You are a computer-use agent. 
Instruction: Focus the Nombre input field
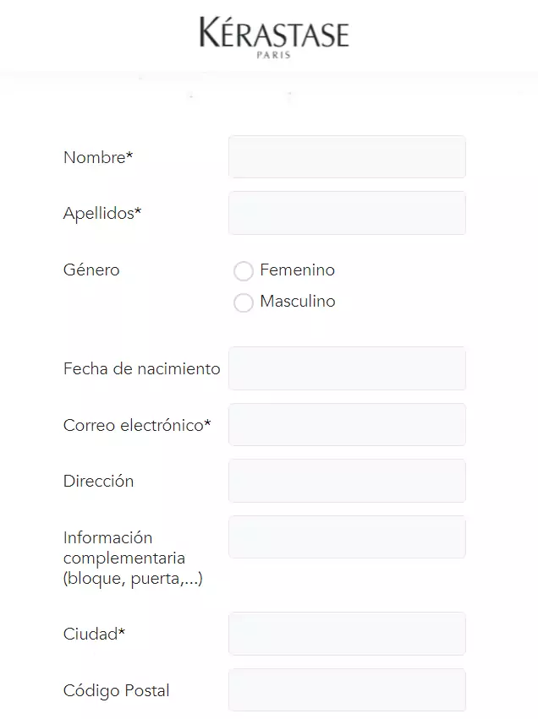click(x=347, y=157)
